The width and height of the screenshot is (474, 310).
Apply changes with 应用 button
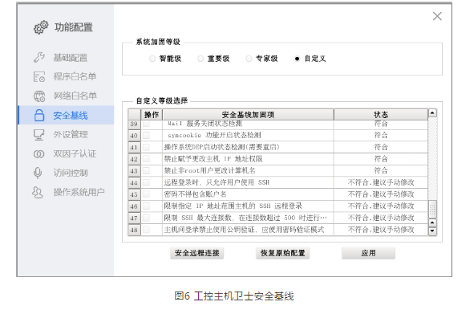tap(368, 253)
